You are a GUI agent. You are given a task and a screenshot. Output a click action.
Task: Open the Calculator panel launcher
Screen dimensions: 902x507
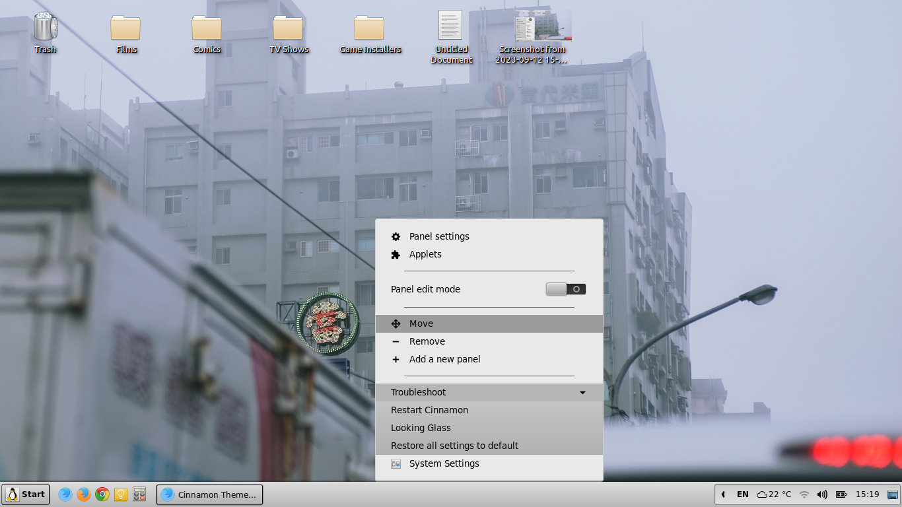[139, 494]
